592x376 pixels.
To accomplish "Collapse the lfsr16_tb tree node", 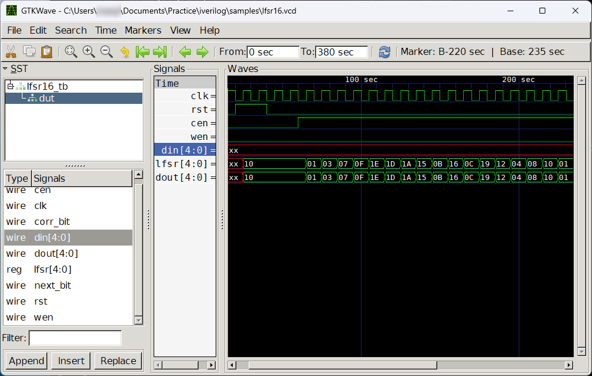I will 11,86.
